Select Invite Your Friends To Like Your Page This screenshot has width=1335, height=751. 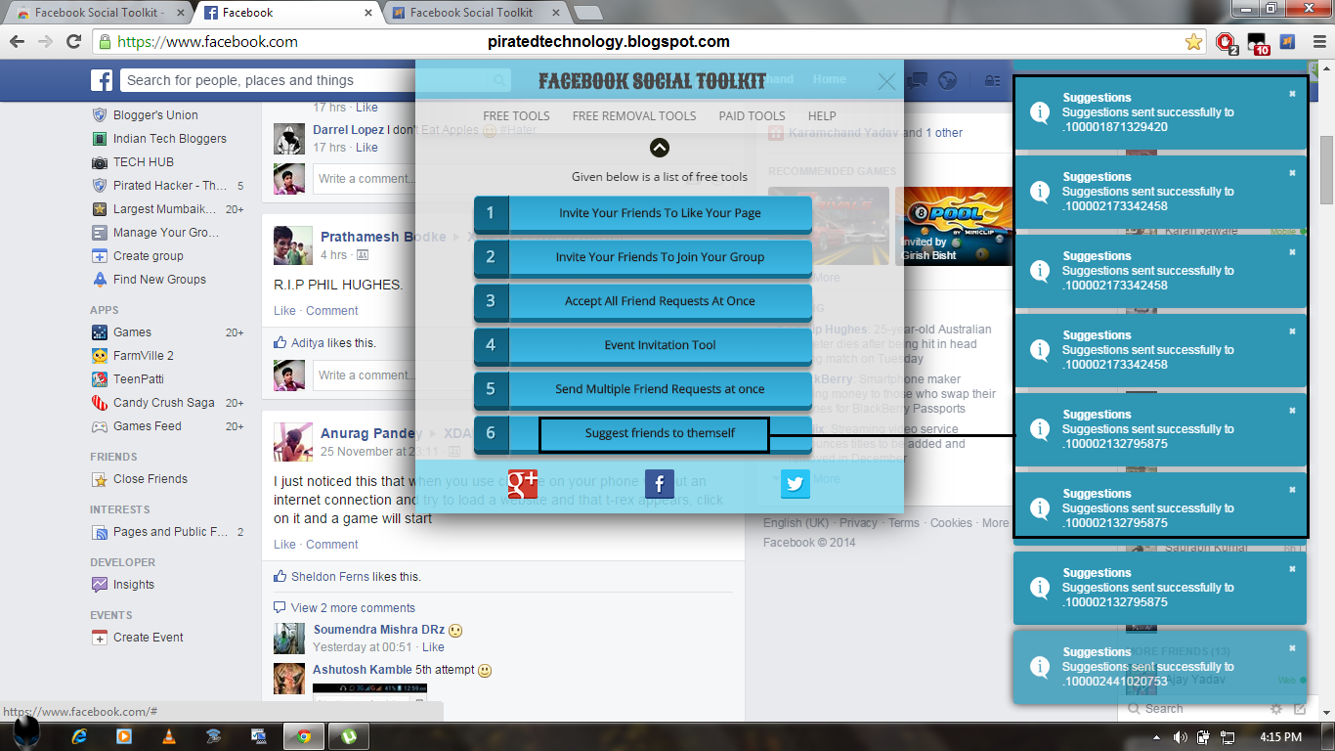pyautogui.click(x=643, y=213)
